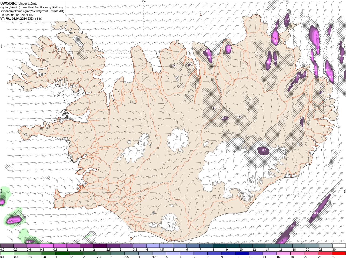Click the violet bottom legend swatch at 12
The image size is (346, 259).
pyautogui.click(x=256, y=253)
